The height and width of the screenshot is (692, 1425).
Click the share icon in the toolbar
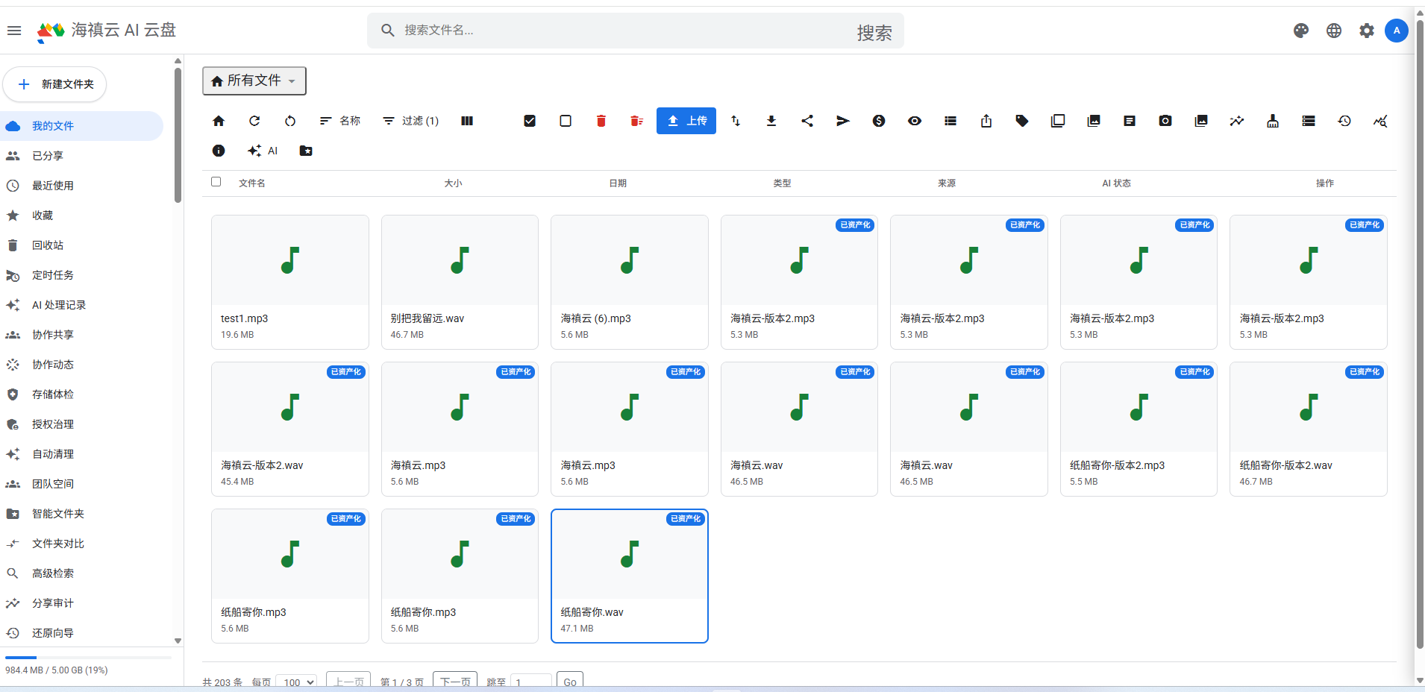point(807,121)
